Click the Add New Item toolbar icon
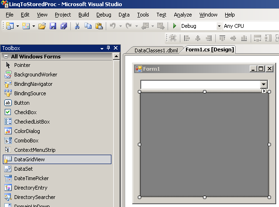Viewport: 279px width, 207px height. point(26,26)
